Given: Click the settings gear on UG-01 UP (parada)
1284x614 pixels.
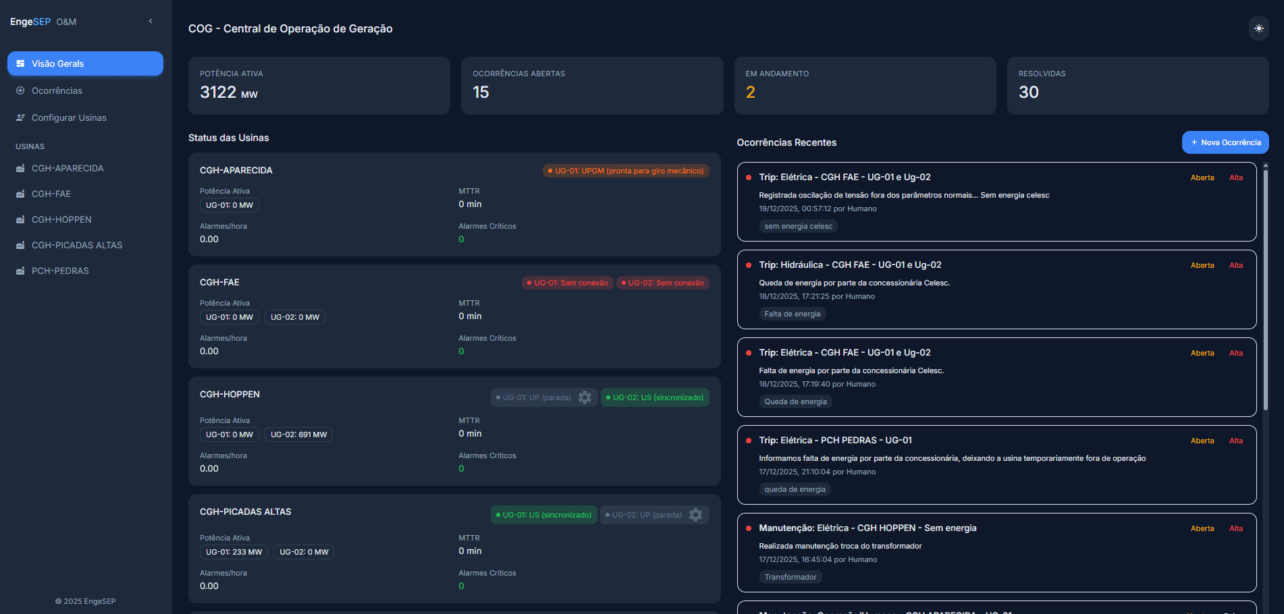Looking at the screenshot, I should 585,397.
